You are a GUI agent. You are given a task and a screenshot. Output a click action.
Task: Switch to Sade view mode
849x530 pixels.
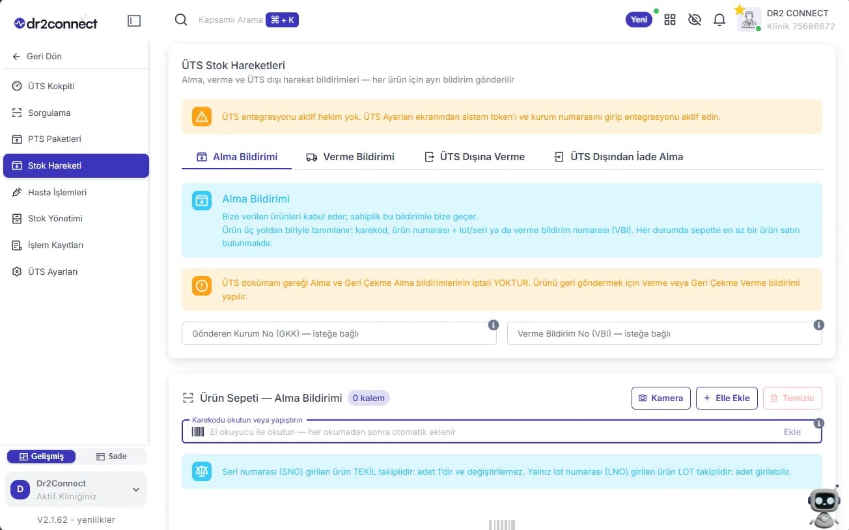(111, 456)
